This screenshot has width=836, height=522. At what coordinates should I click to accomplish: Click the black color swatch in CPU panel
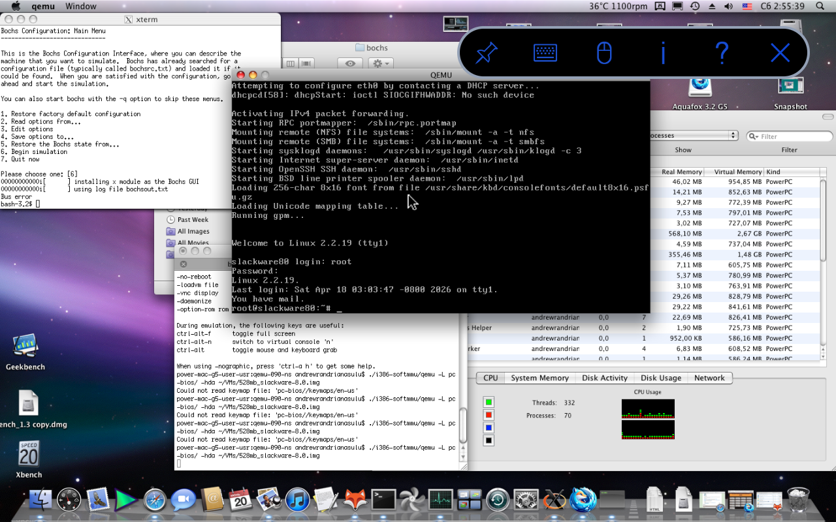coord(489,441)
